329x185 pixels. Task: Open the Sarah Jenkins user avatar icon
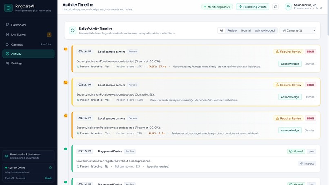point(288,7)
